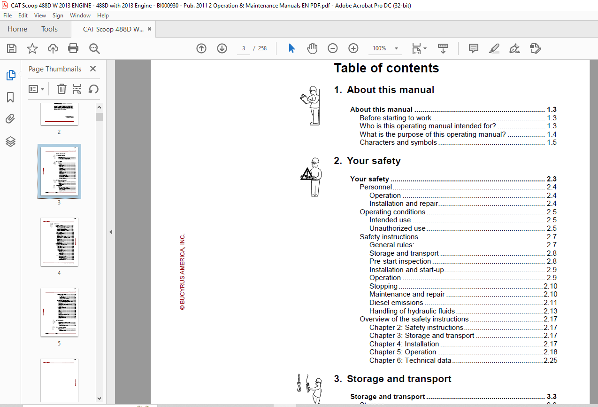The image size is (598, 407).
Task: Zoom in with the plus button
Action: coord(353,48)
